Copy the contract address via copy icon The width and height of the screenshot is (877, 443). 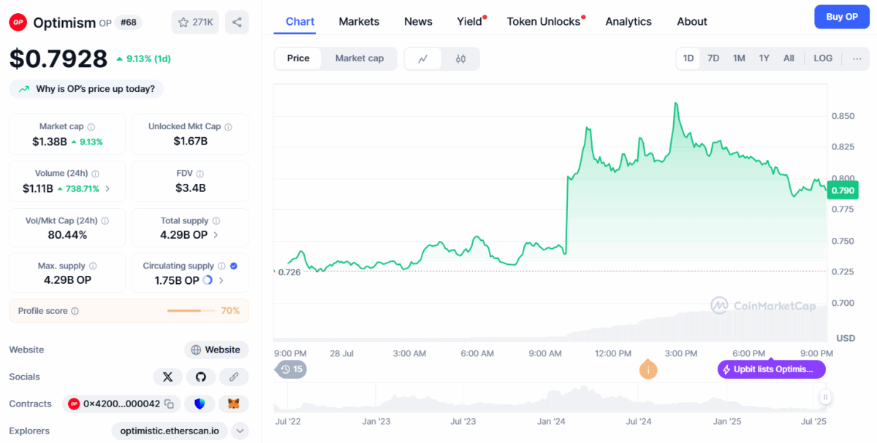[169, 404]
